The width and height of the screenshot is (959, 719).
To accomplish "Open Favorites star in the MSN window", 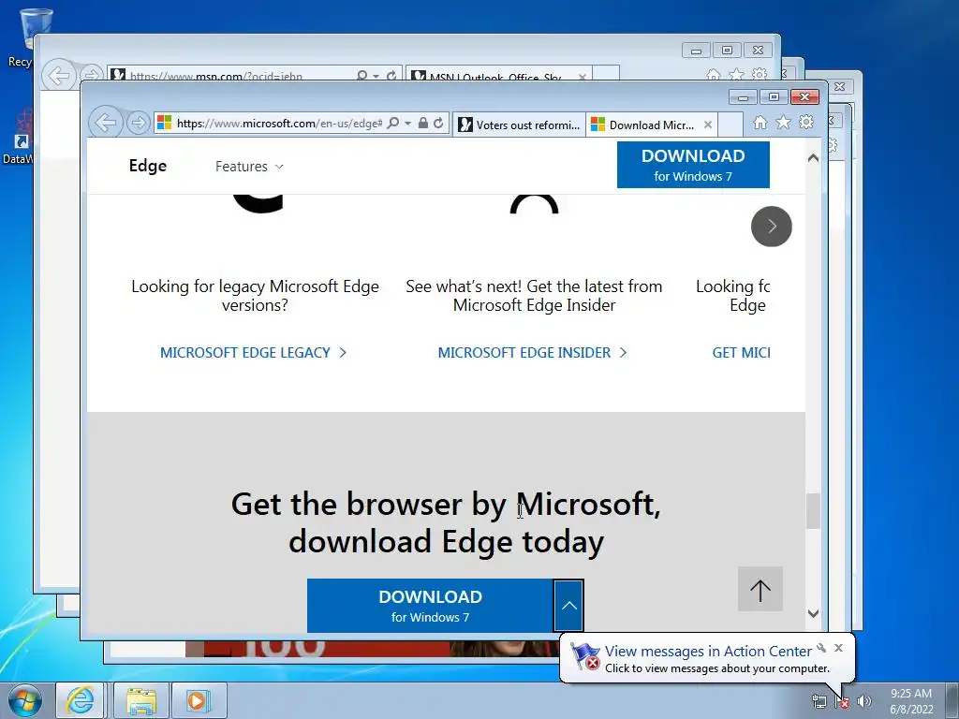I will coord(737,75).
